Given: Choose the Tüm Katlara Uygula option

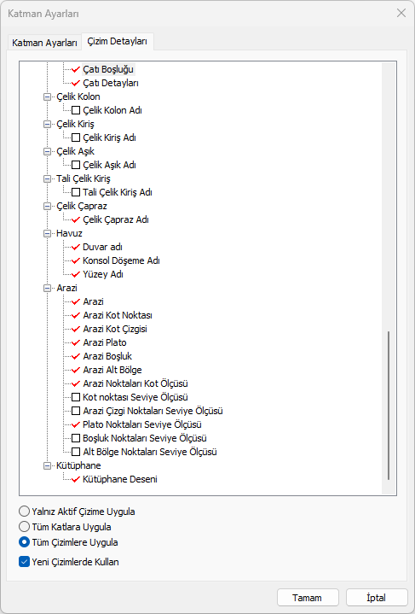Looking at the screenshot, I should (x=24, y=527).
